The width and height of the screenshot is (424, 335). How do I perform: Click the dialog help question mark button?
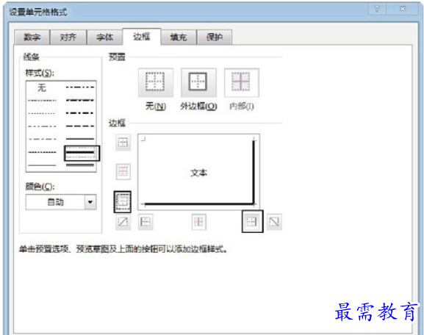pyautogui.click(x=378, y=10)
